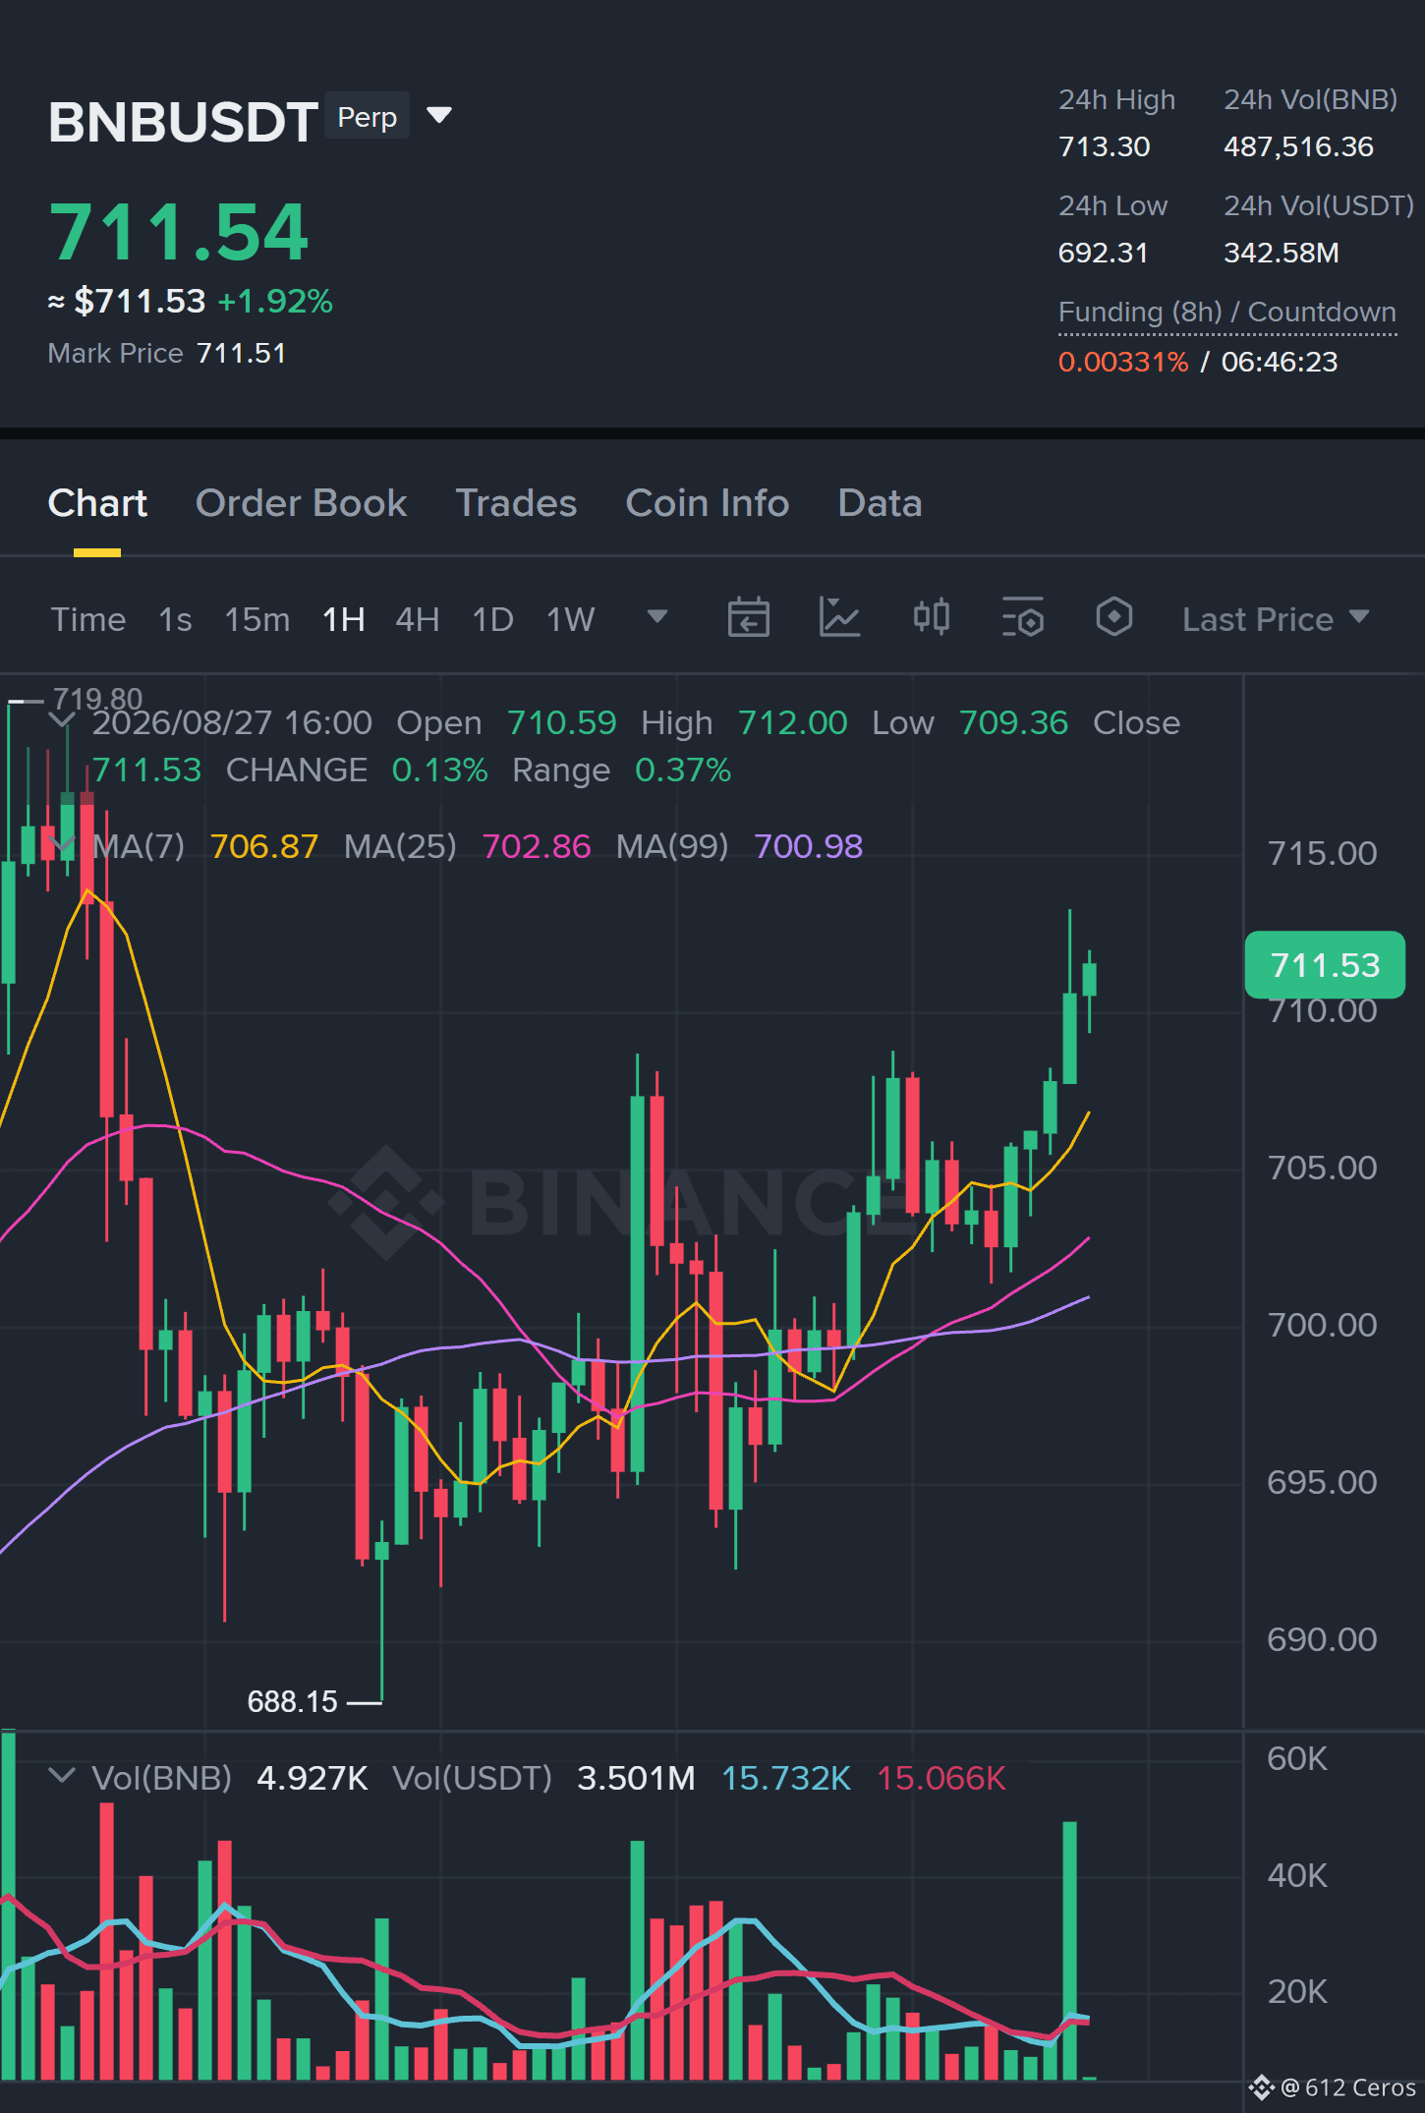Screen dimensions: 1425x2113
Task: Collapse the Vol(BNB) legend chevron
Action: tap(62, 1776)
